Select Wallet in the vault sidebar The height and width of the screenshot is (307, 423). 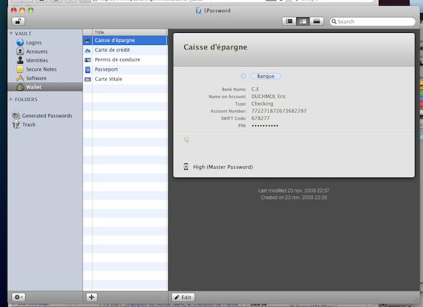click(x=45, y=87)
